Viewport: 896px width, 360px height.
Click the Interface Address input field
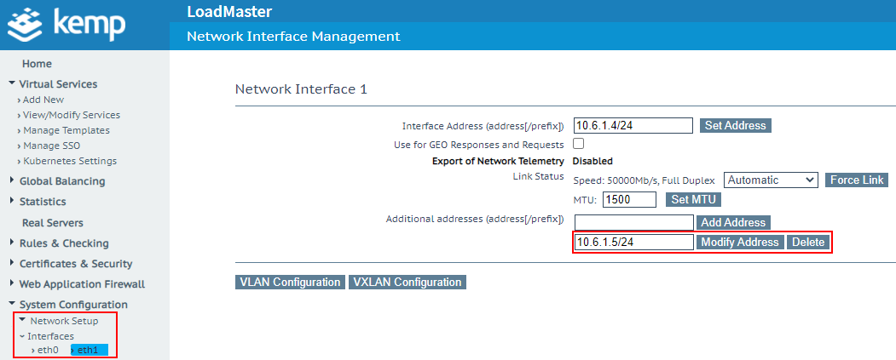click(633, 125)
